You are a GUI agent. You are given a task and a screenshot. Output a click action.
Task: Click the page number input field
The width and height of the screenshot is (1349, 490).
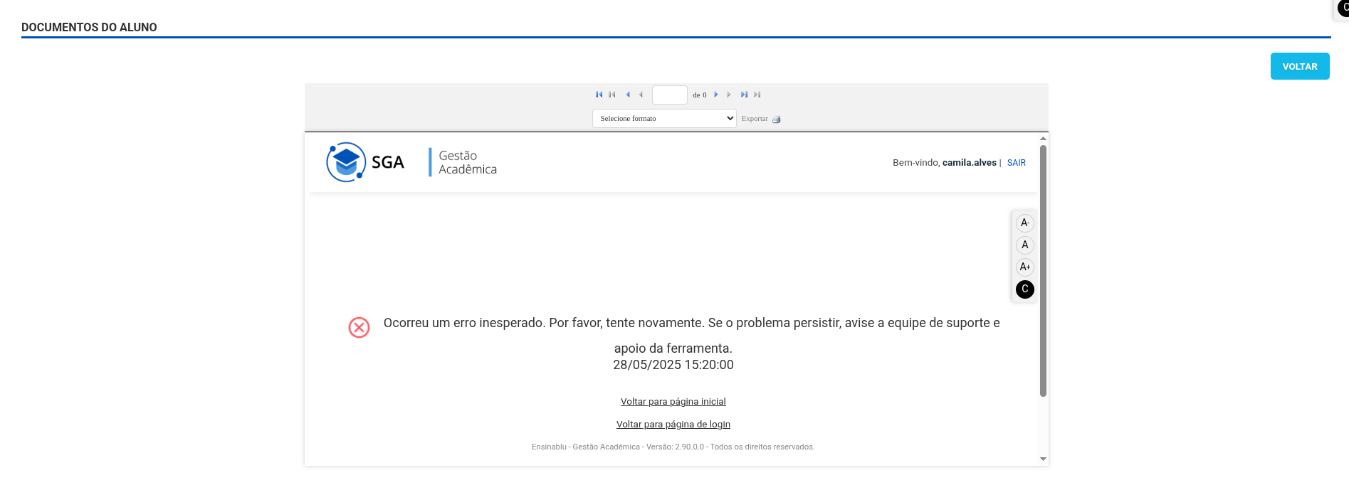point(670,95)
